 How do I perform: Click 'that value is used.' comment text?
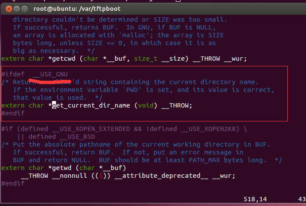pyautogui.click(x=50, y=98)
